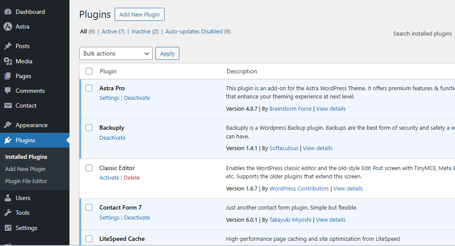Click the Tools wrench icon

pos(8,213)
